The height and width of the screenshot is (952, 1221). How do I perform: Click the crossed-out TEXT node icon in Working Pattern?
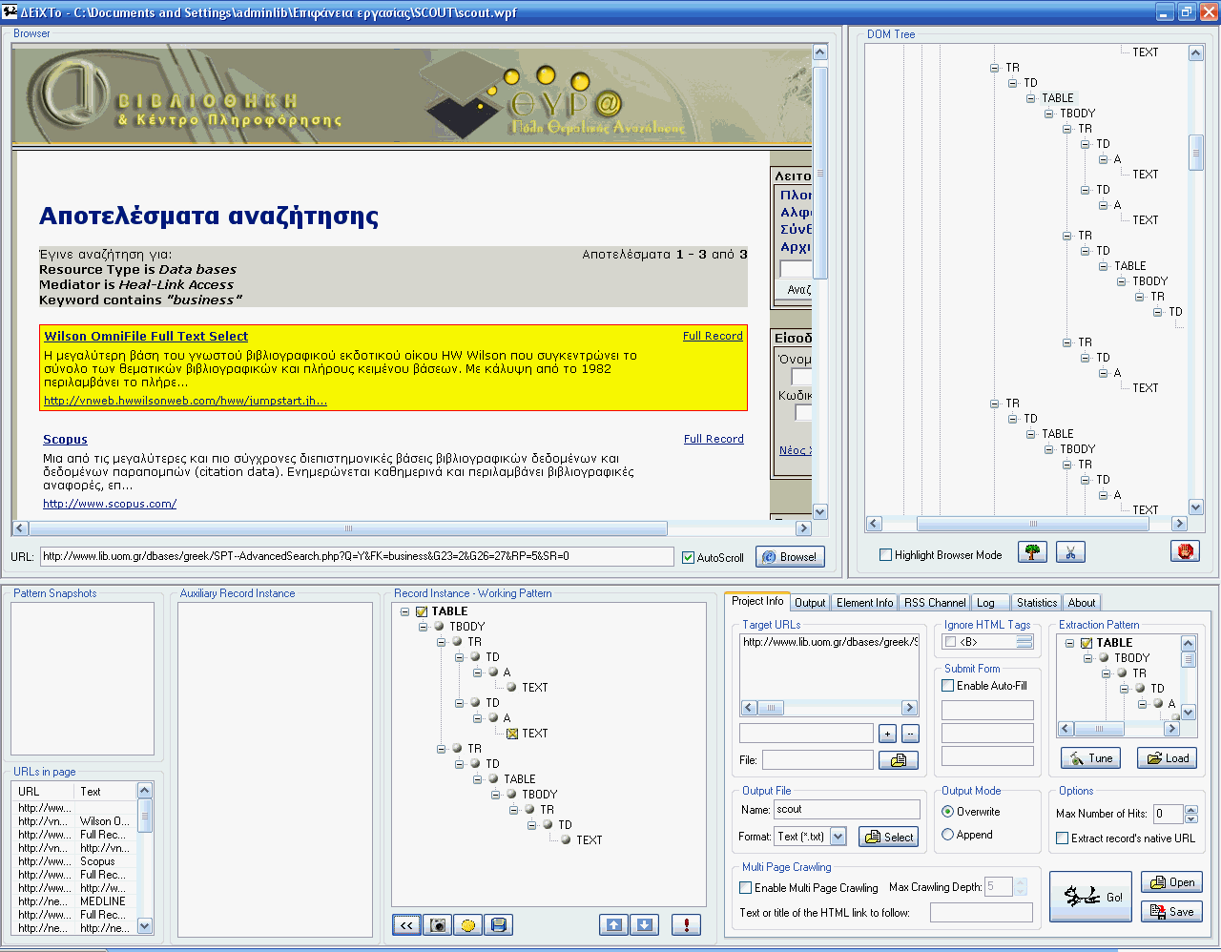pyautogui.click(x=512, y=734)
